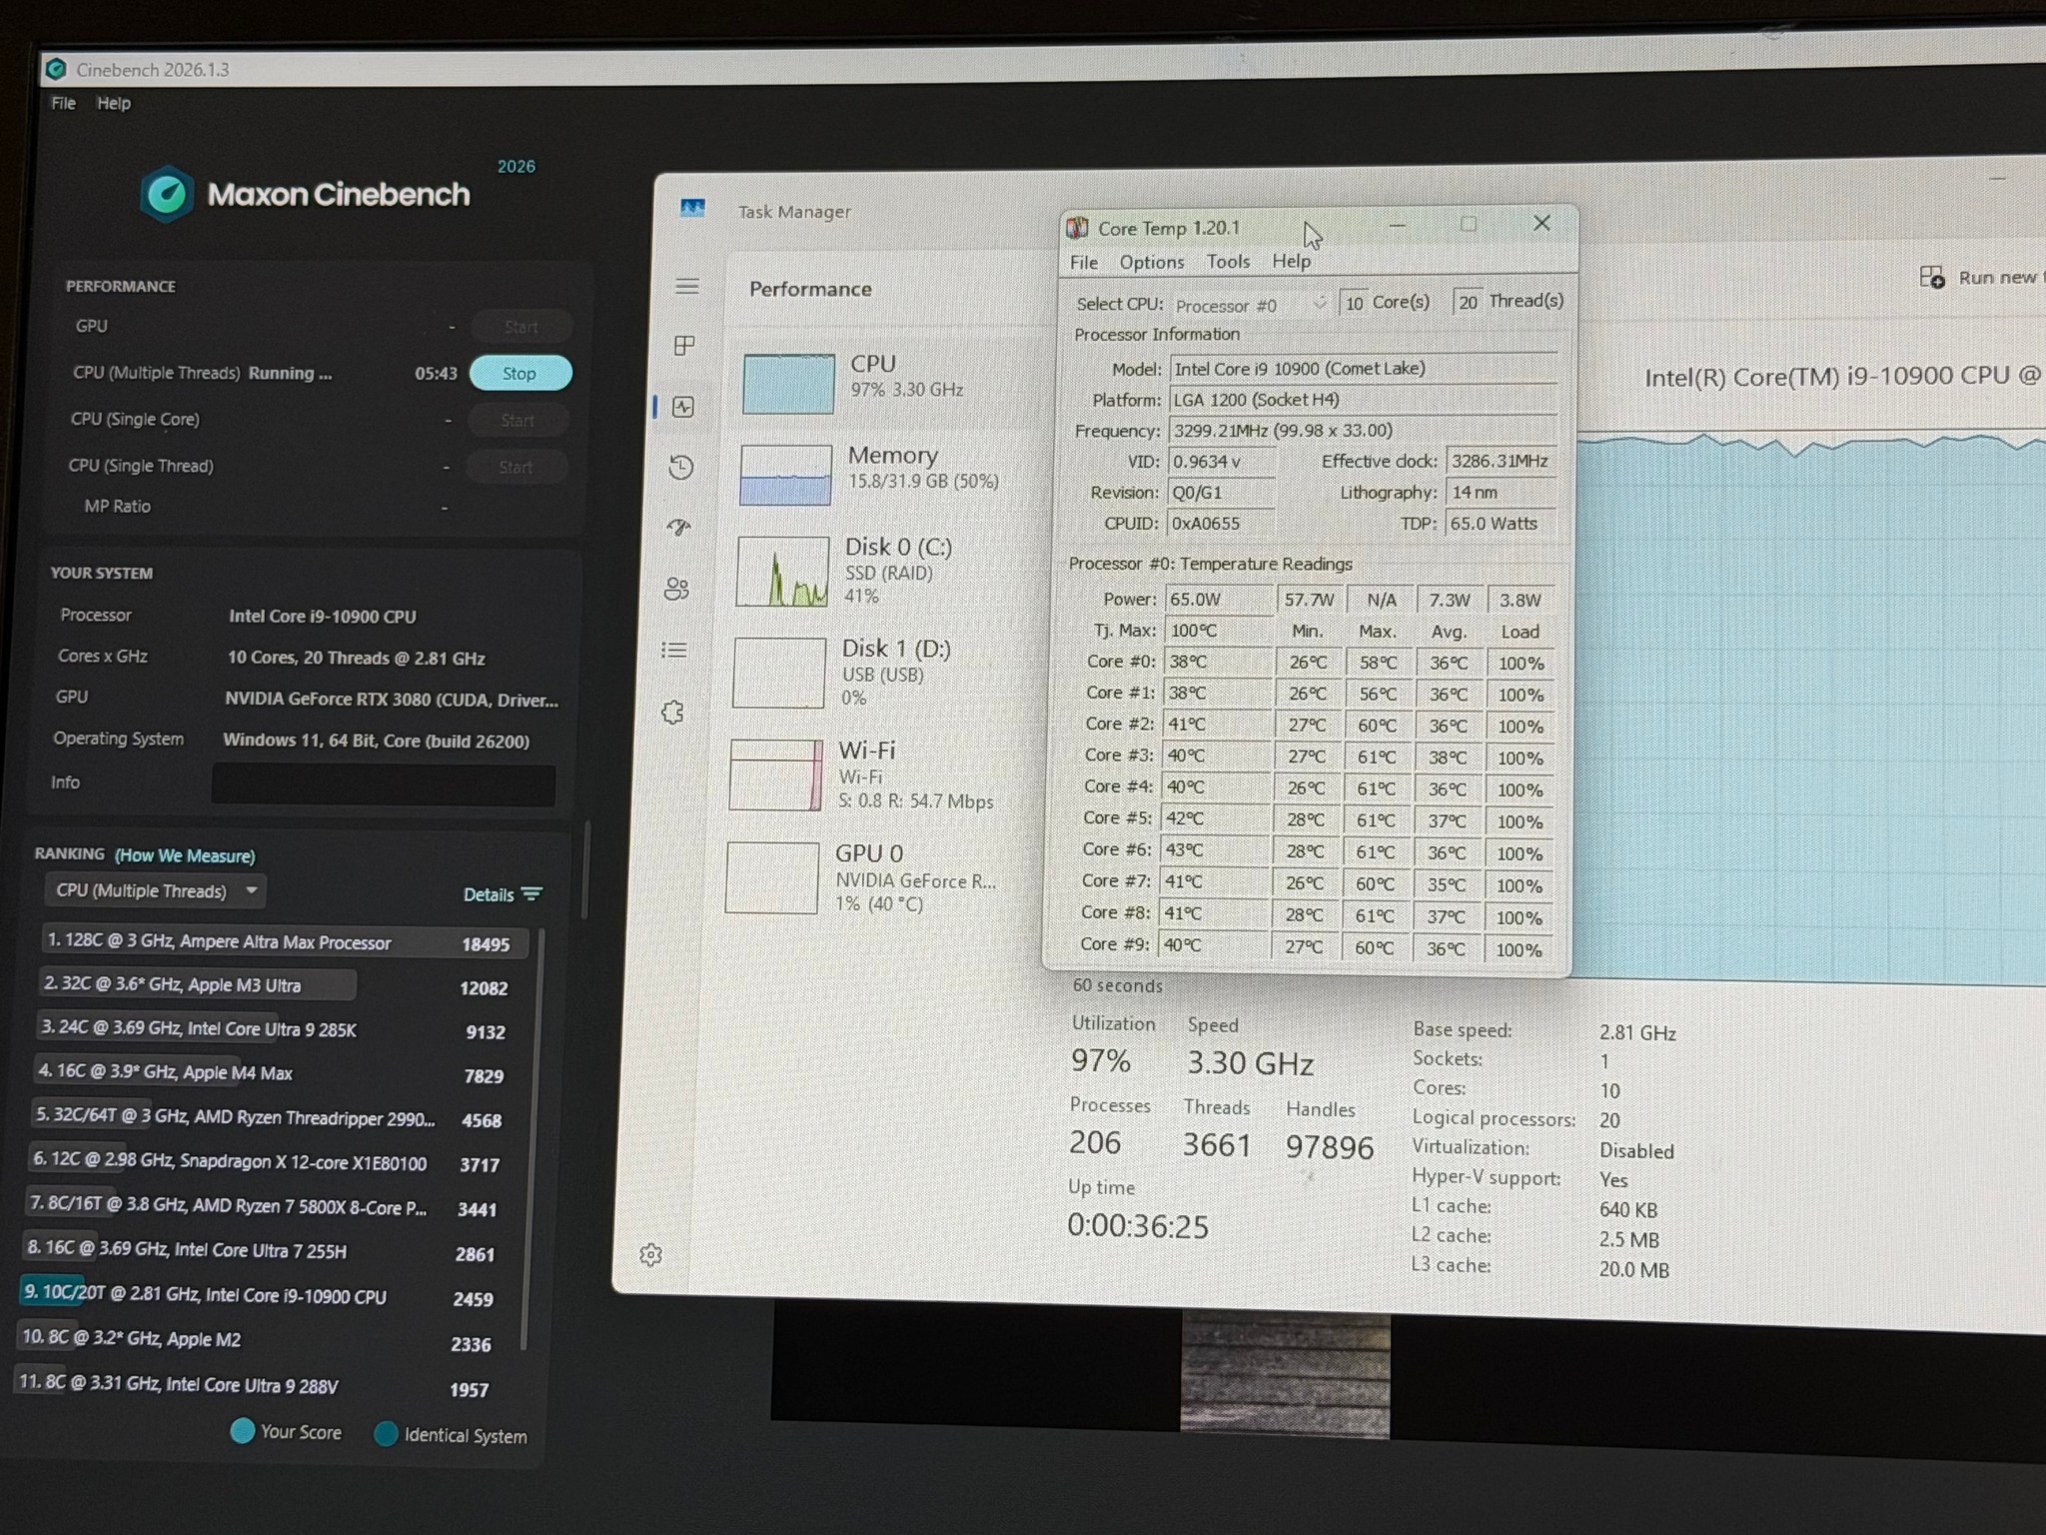The image size is (2046, 1535).
Task: Open Core Temp Options menu
Action: [1151, 263]
